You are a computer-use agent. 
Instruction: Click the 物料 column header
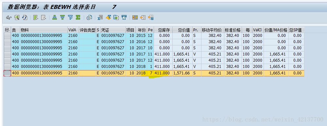point(44,30)
